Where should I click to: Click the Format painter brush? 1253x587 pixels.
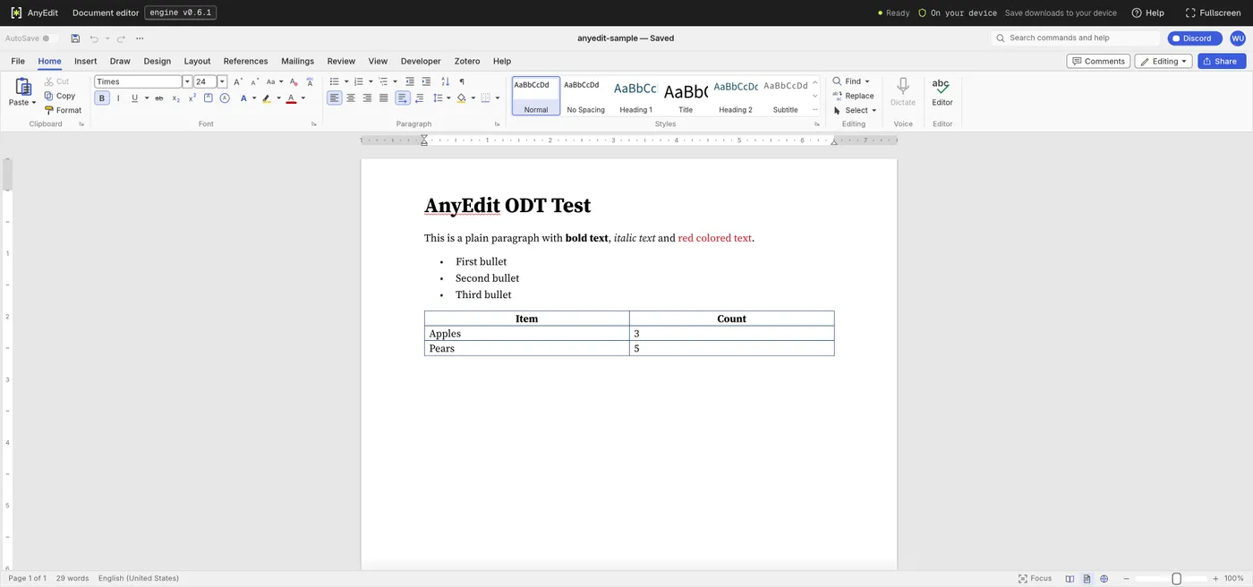point(63,110)
